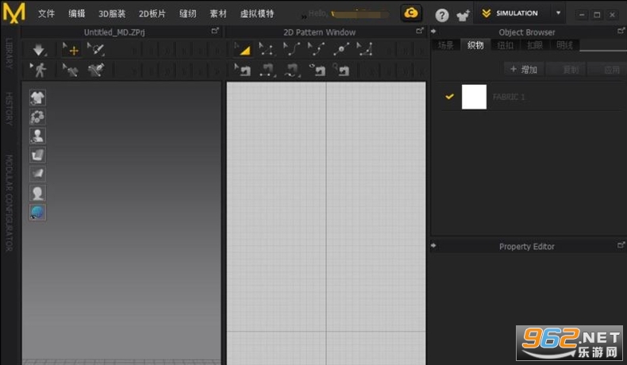Open the 素材 menu
The height and width of the screenshot is (365, 627).
tap(218, 13)
